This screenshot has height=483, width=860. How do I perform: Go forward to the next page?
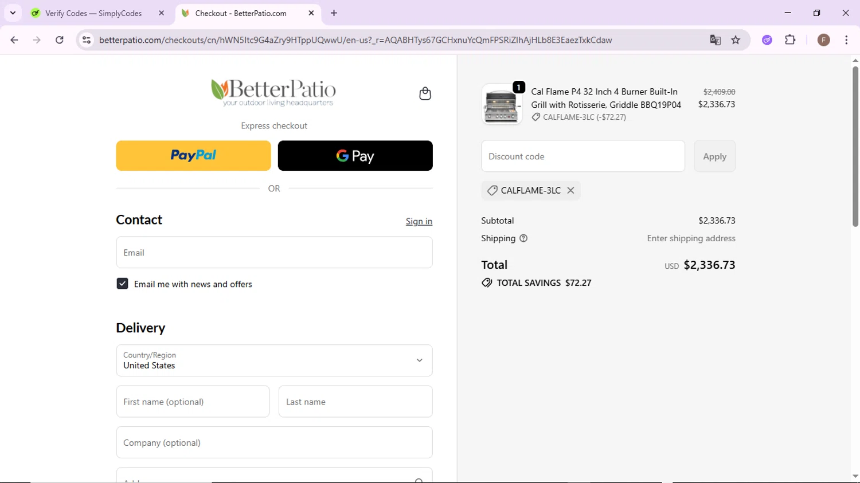coord(37,40)
